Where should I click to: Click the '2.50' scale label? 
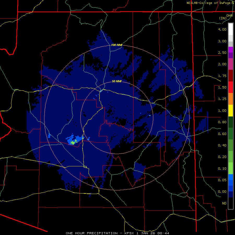point(222,52)
